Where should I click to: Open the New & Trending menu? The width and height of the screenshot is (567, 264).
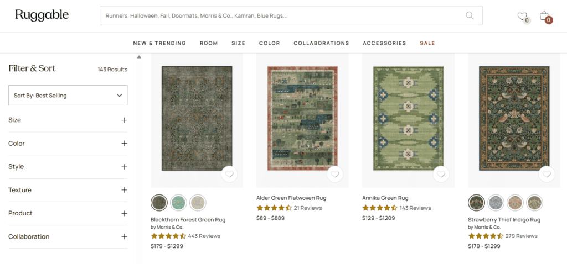click(159, 43)
